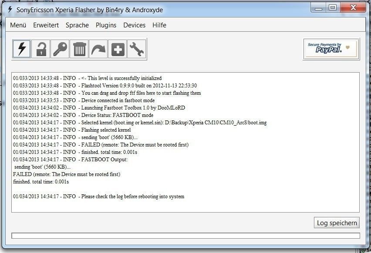Click the 'FASTBOOT Output:' log line
The width and height of the screenshot is (371, 253).
pyautogui.click(x=70, y=160)
